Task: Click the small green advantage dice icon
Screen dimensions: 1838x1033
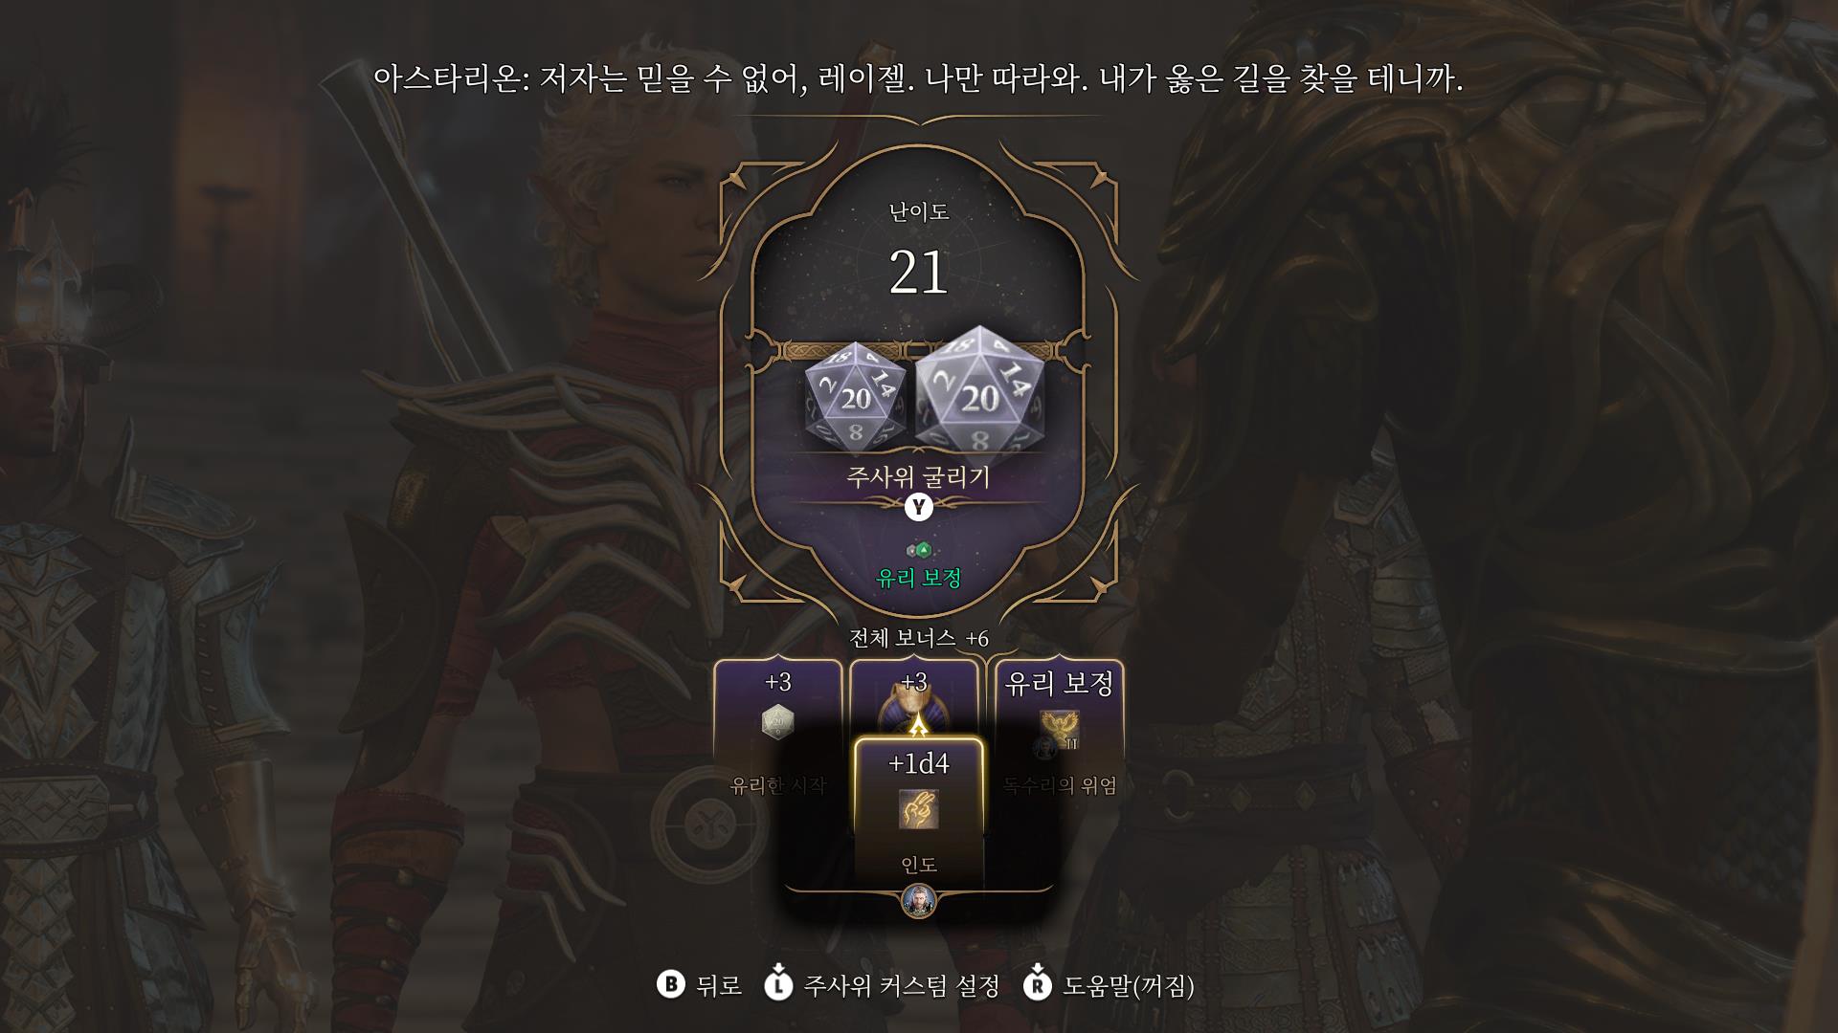Action: coord(919,550)
